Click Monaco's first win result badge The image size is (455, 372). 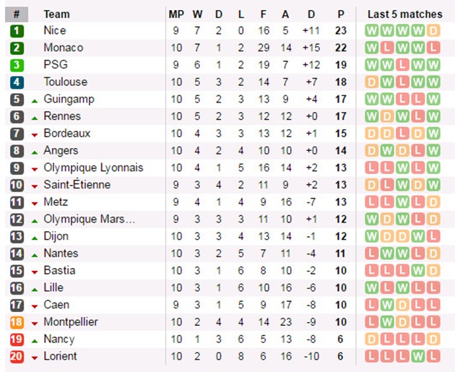[x=372, y=48]
